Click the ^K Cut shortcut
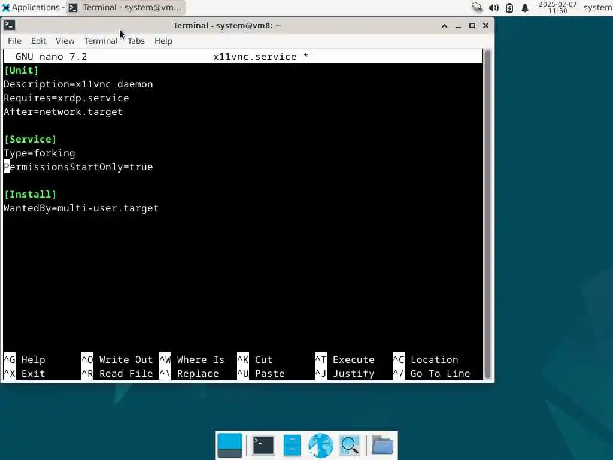 [255, 359]
